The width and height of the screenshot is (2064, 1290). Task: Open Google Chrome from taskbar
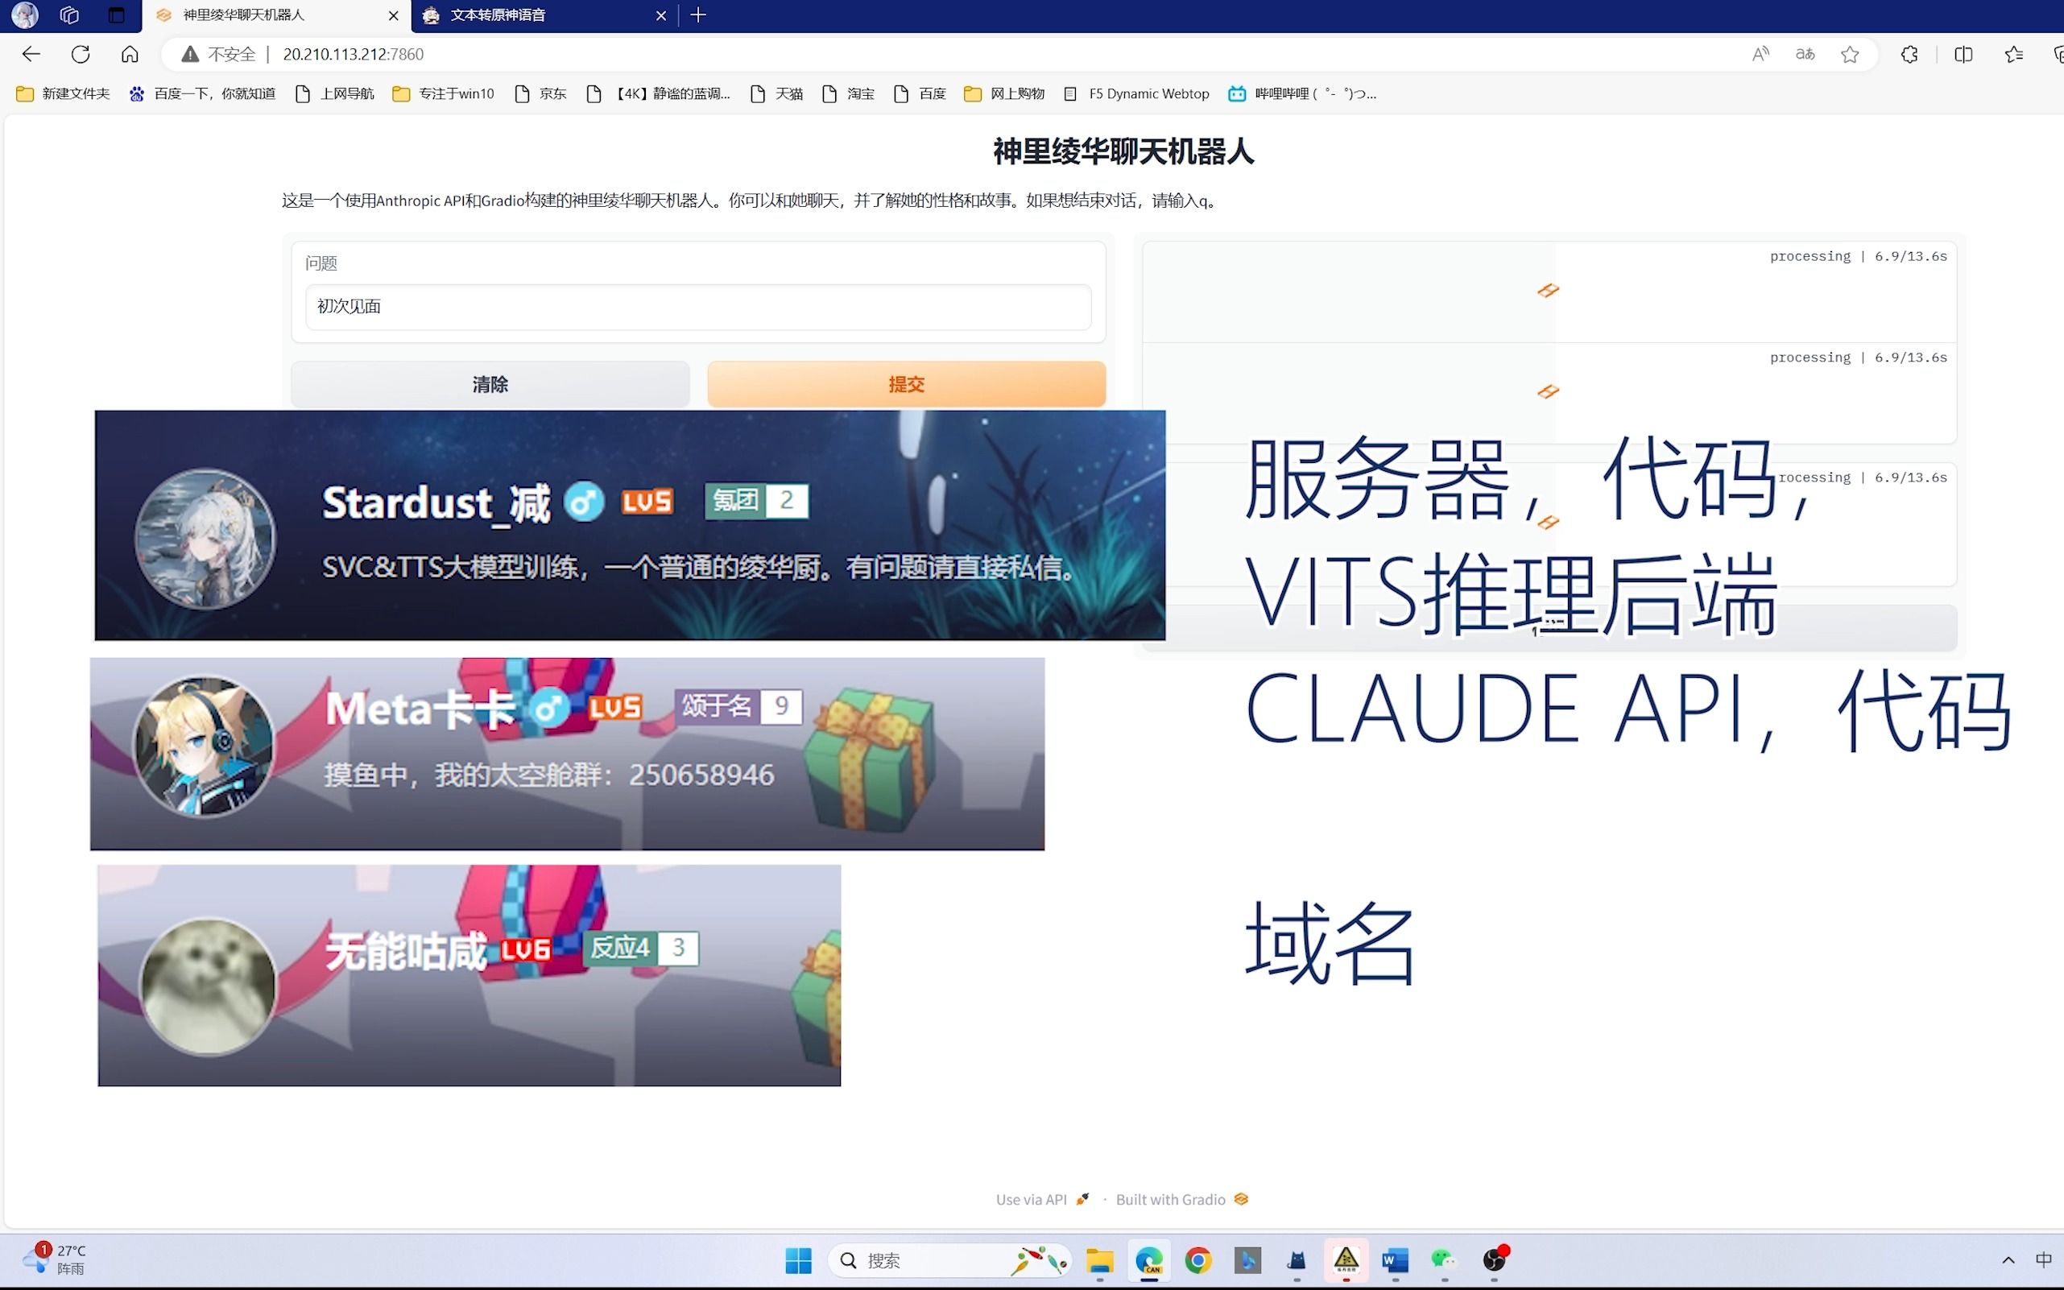[1198, 1260]
